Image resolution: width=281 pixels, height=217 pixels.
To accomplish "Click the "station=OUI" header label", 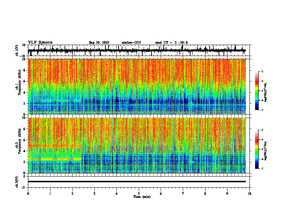I will click(131, 43).
